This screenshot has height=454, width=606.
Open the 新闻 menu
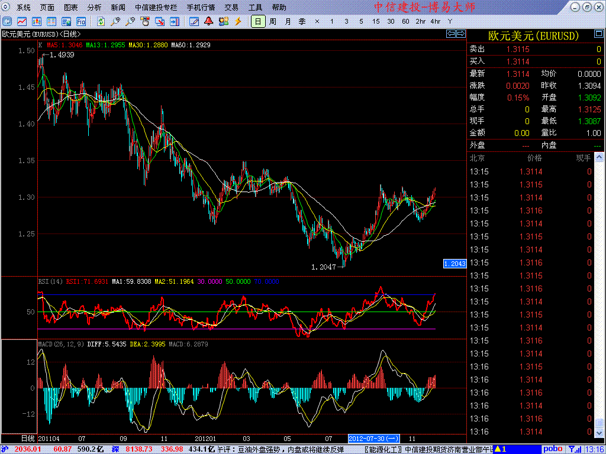118,7
